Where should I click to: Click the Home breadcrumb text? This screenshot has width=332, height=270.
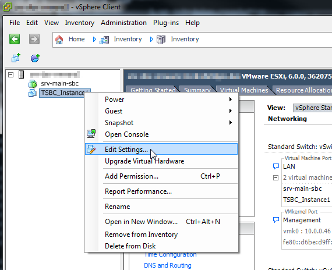[77, 39]
